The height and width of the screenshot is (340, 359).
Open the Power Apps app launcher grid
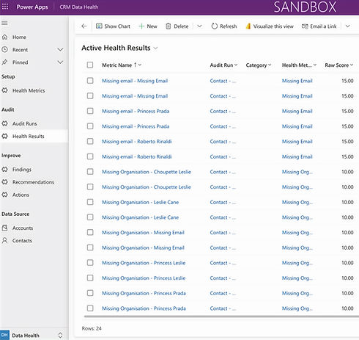coord(5,7)
